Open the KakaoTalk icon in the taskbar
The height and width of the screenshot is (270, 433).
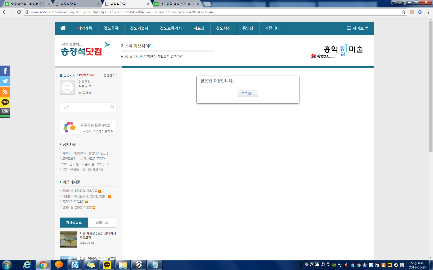click(x=107, y=265)
